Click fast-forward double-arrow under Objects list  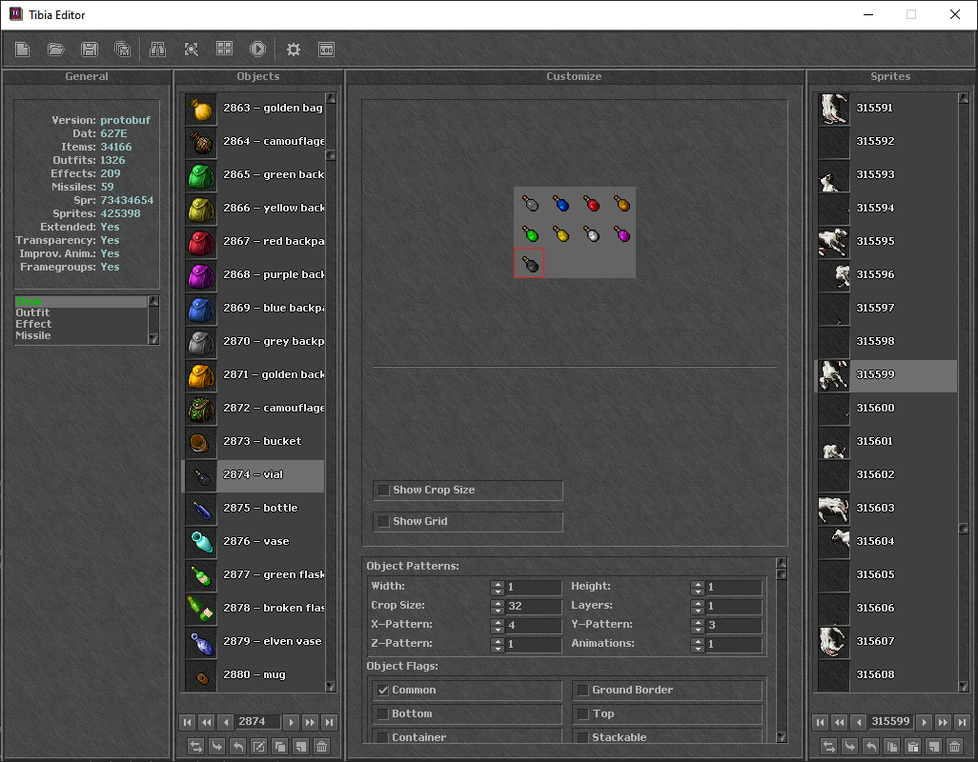click(310, 722)
